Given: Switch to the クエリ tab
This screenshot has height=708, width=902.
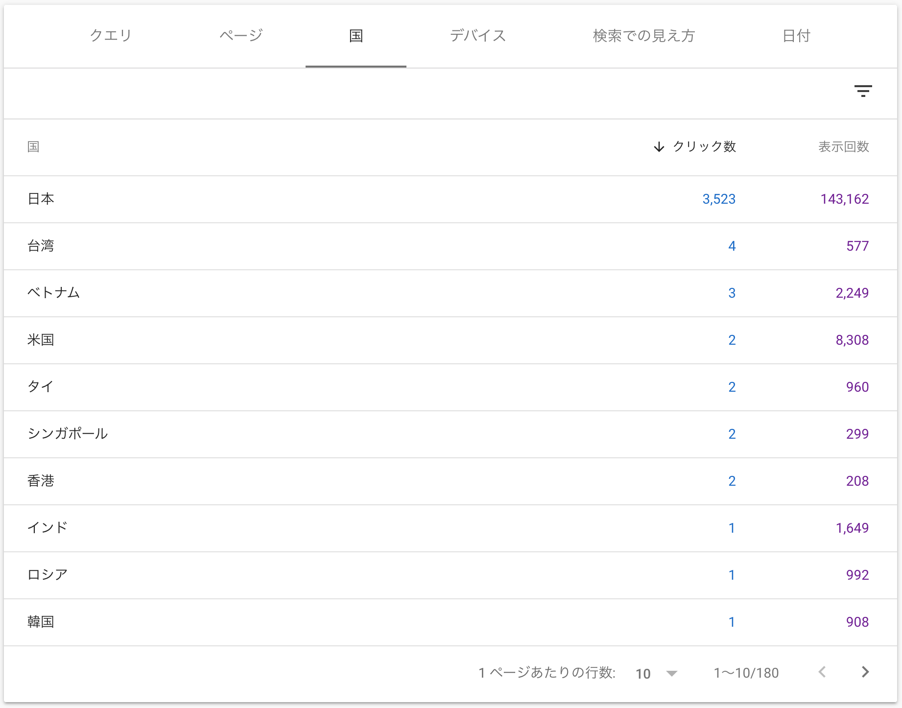Looking at the screenshot, I should pos(111,36).
